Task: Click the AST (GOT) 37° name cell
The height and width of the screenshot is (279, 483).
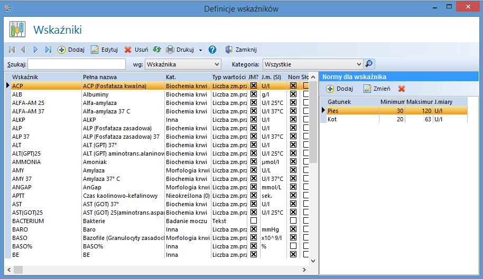Action: (123, 204)
